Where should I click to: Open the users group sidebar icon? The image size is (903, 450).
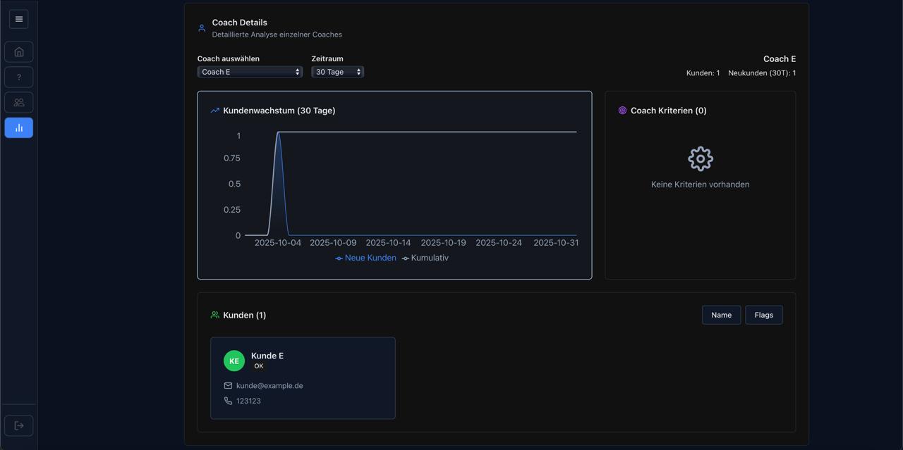(19, 103)
